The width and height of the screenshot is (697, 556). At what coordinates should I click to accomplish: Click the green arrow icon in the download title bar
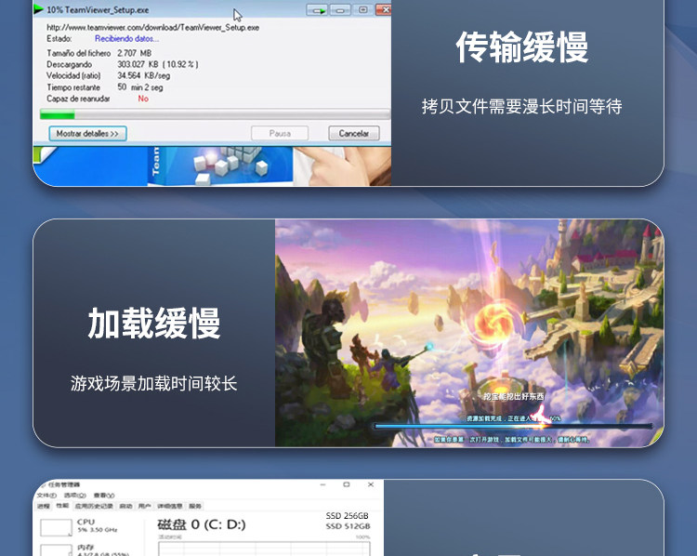[x=39, y=9]
